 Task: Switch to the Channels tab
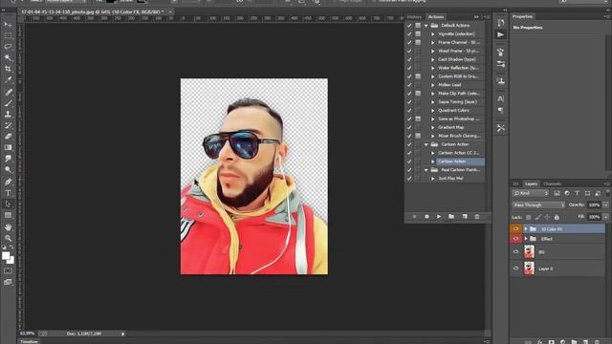pos(552,183)
